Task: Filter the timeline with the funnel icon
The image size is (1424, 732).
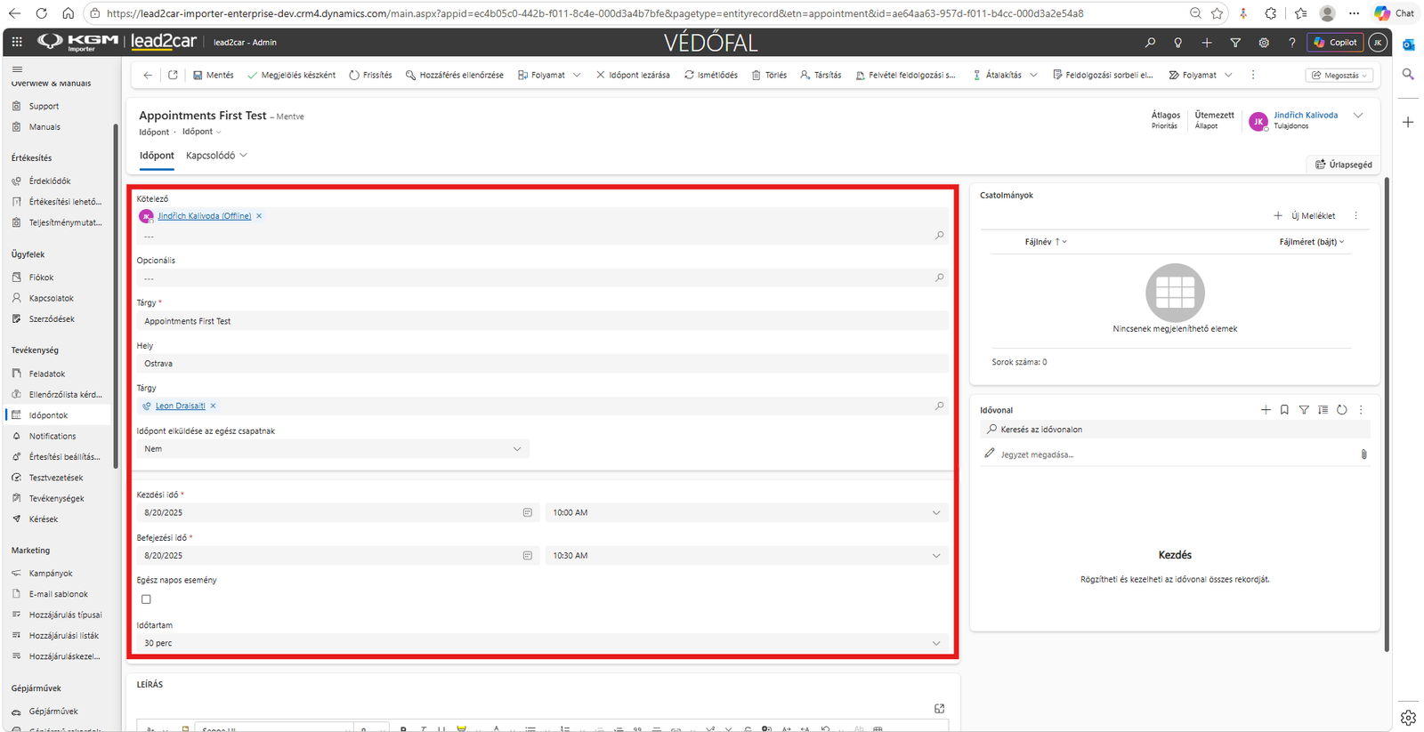Action: pos(1304,410)
